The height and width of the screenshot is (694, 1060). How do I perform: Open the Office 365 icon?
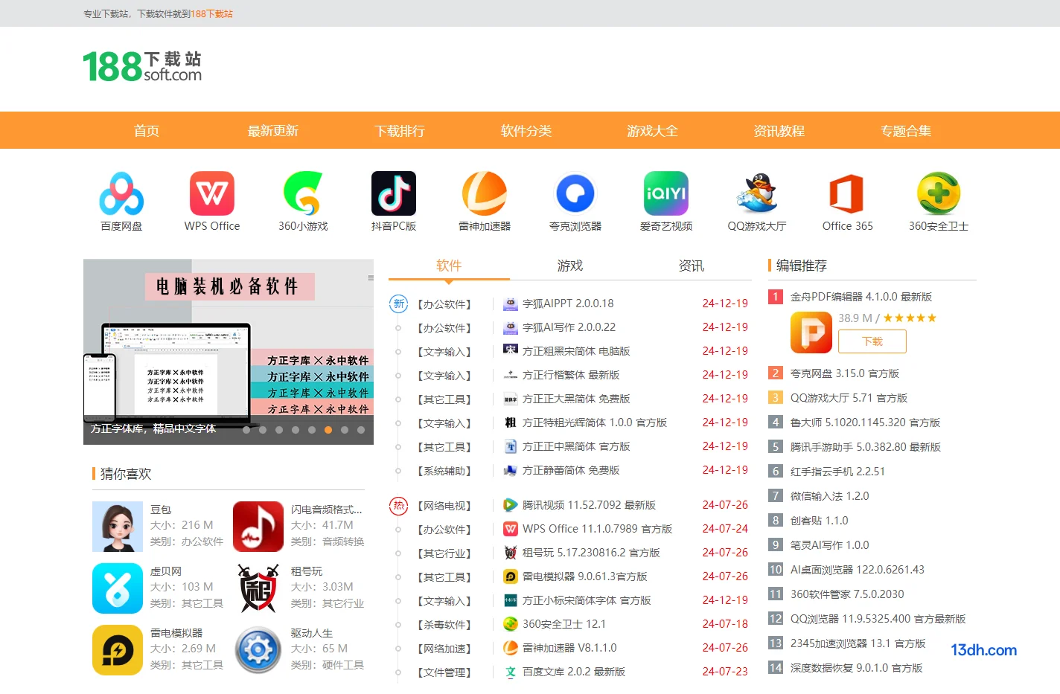pos(848,193)
